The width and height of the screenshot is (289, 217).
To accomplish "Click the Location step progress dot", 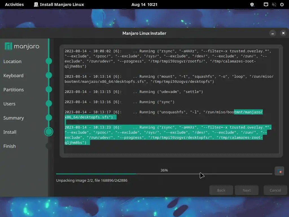I will [49, 61].
